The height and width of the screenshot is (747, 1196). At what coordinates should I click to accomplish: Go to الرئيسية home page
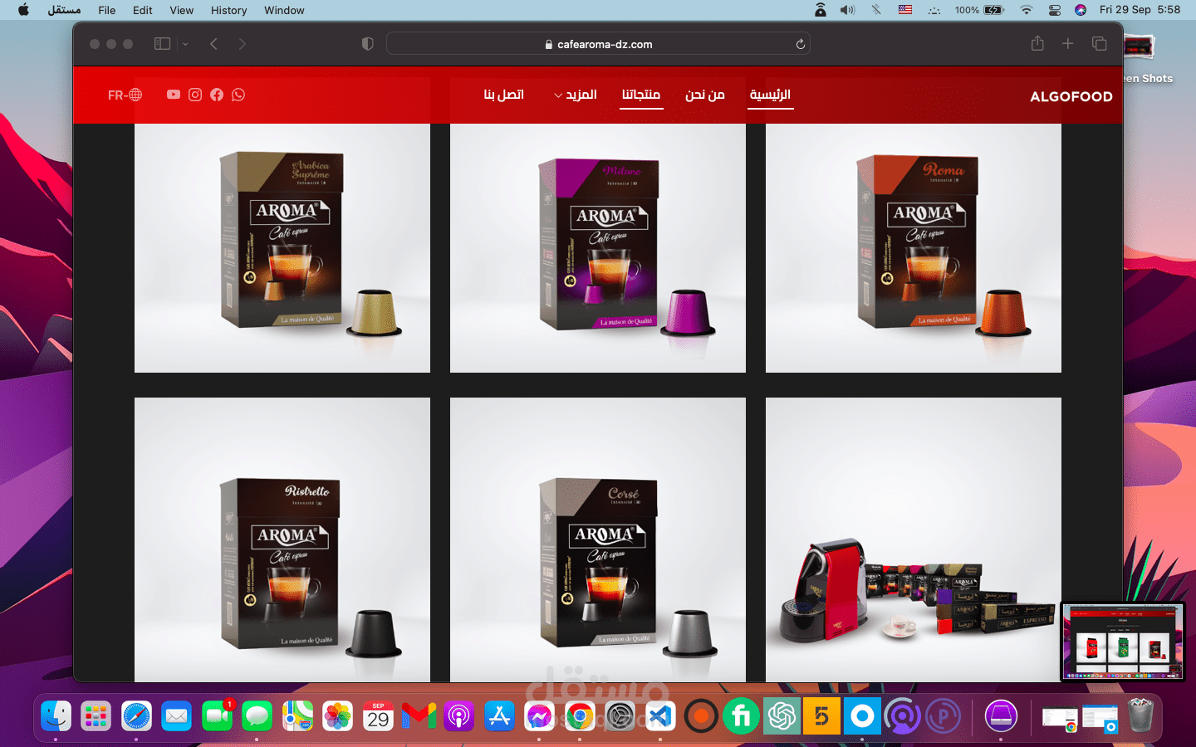(770, 95)
